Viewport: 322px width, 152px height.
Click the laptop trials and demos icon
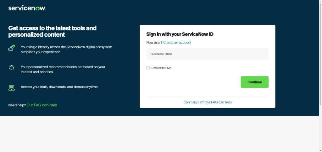coord(12,88)
